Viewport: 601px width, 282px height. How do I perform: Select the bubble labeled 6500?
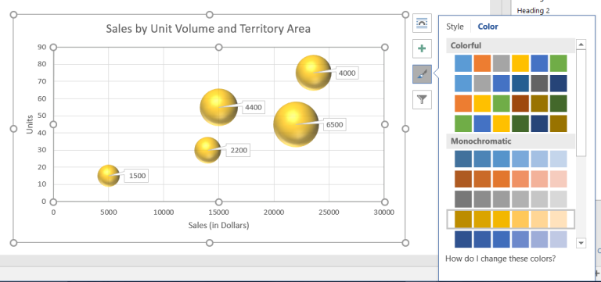coord(296,124)
